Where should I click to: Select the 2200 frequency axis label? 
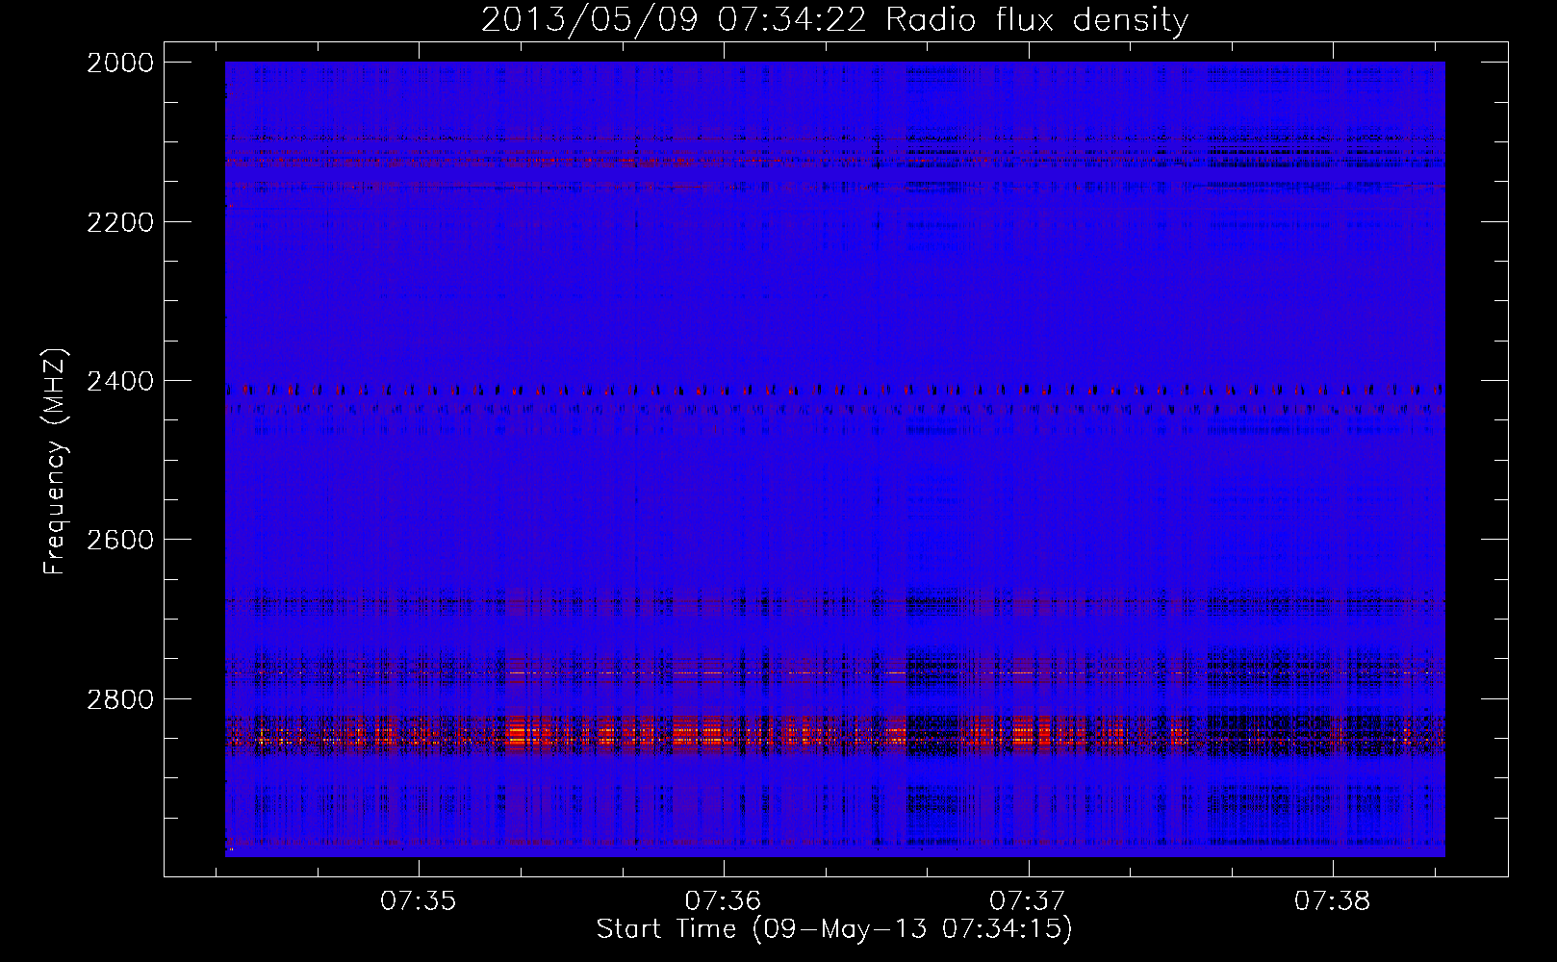pos(120,222)
